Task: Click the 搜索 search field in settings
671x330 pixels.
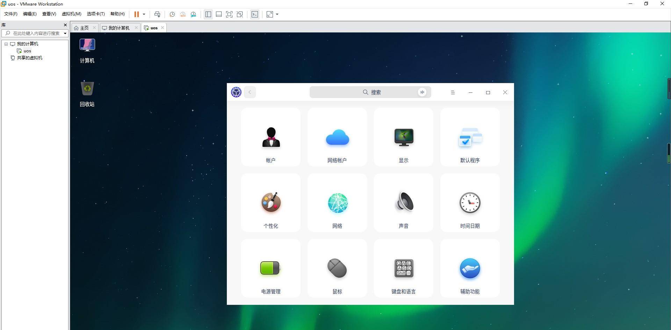Action: click(370, 92)
